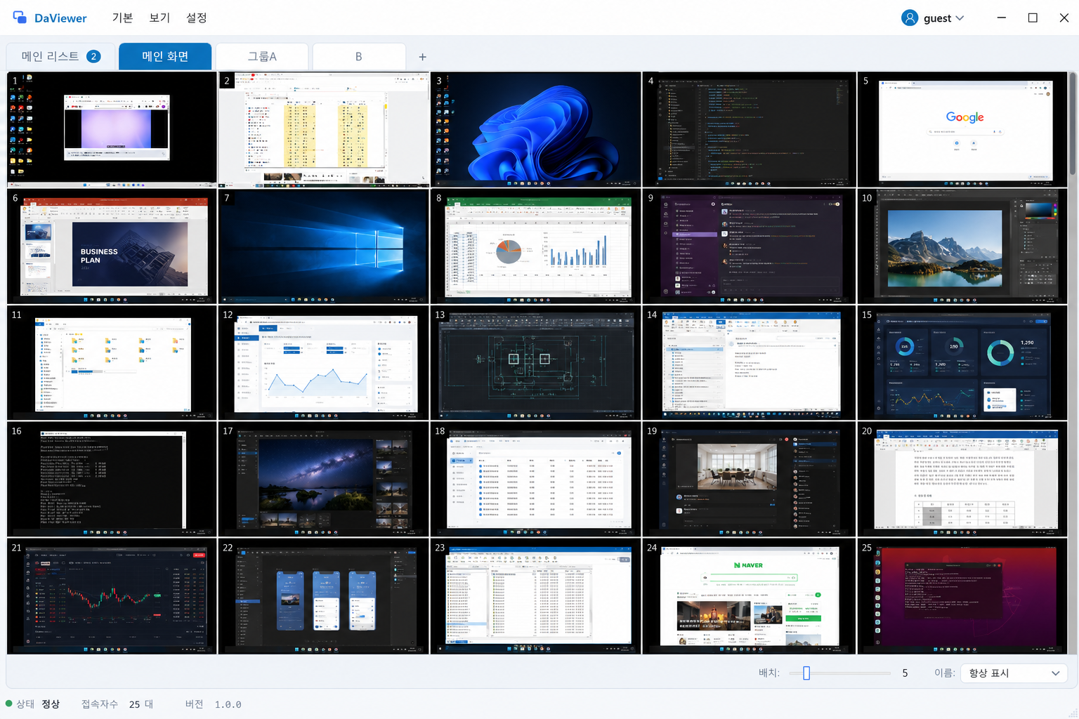Expand the guest account dropdown arrow
Image resolution: width=1079 pixels, height=719 pixels.
(960, 18)
